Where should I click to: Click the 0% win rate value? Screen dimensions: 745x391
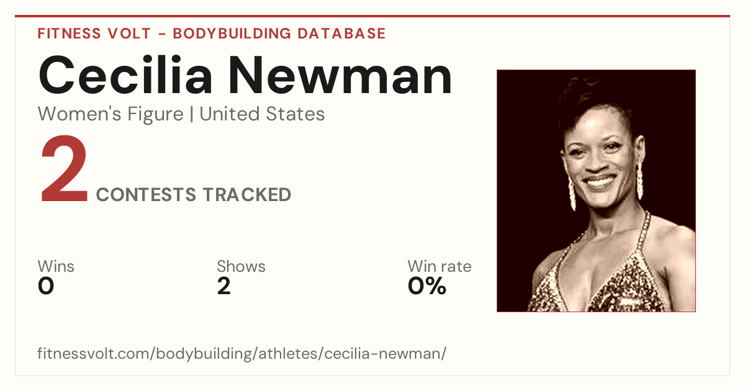pos(427,286)
